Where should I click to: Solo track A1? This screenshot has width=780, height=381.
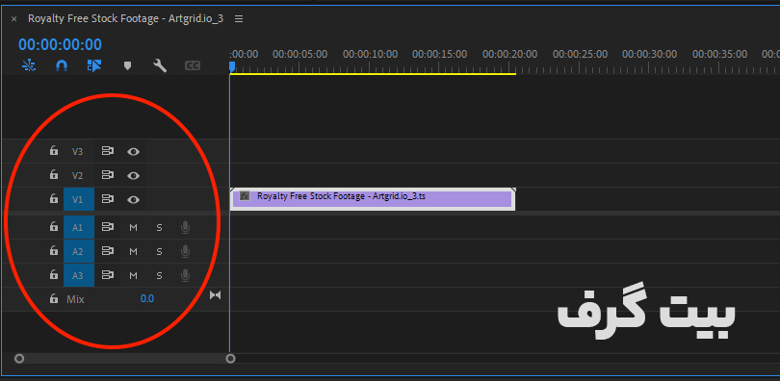(x=159, y=227)
